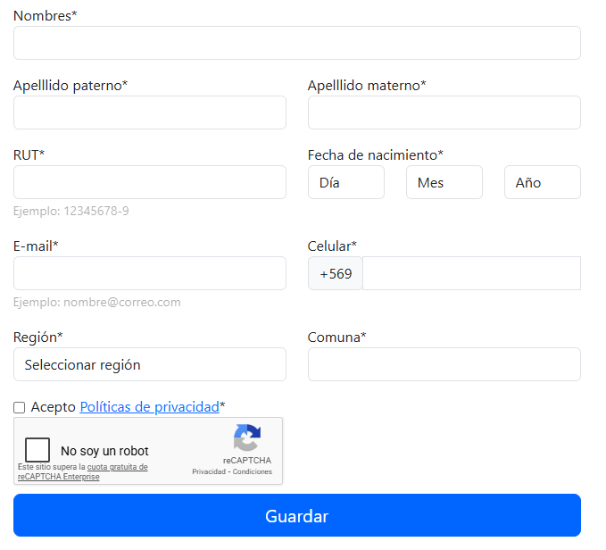
Task: Click the reCAPTCHA logo icon
Action: pos(246,438)
